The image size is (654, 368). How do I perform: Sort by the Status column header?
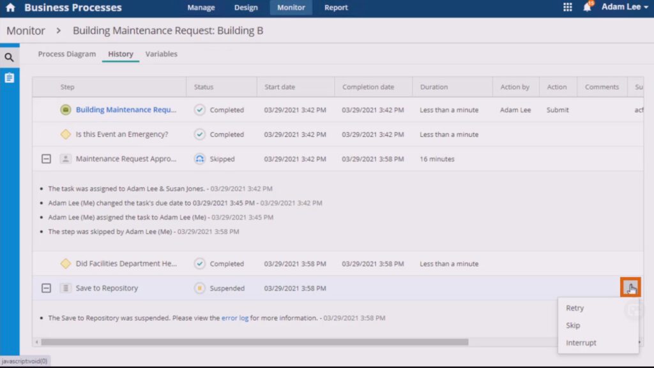[204, 87]
